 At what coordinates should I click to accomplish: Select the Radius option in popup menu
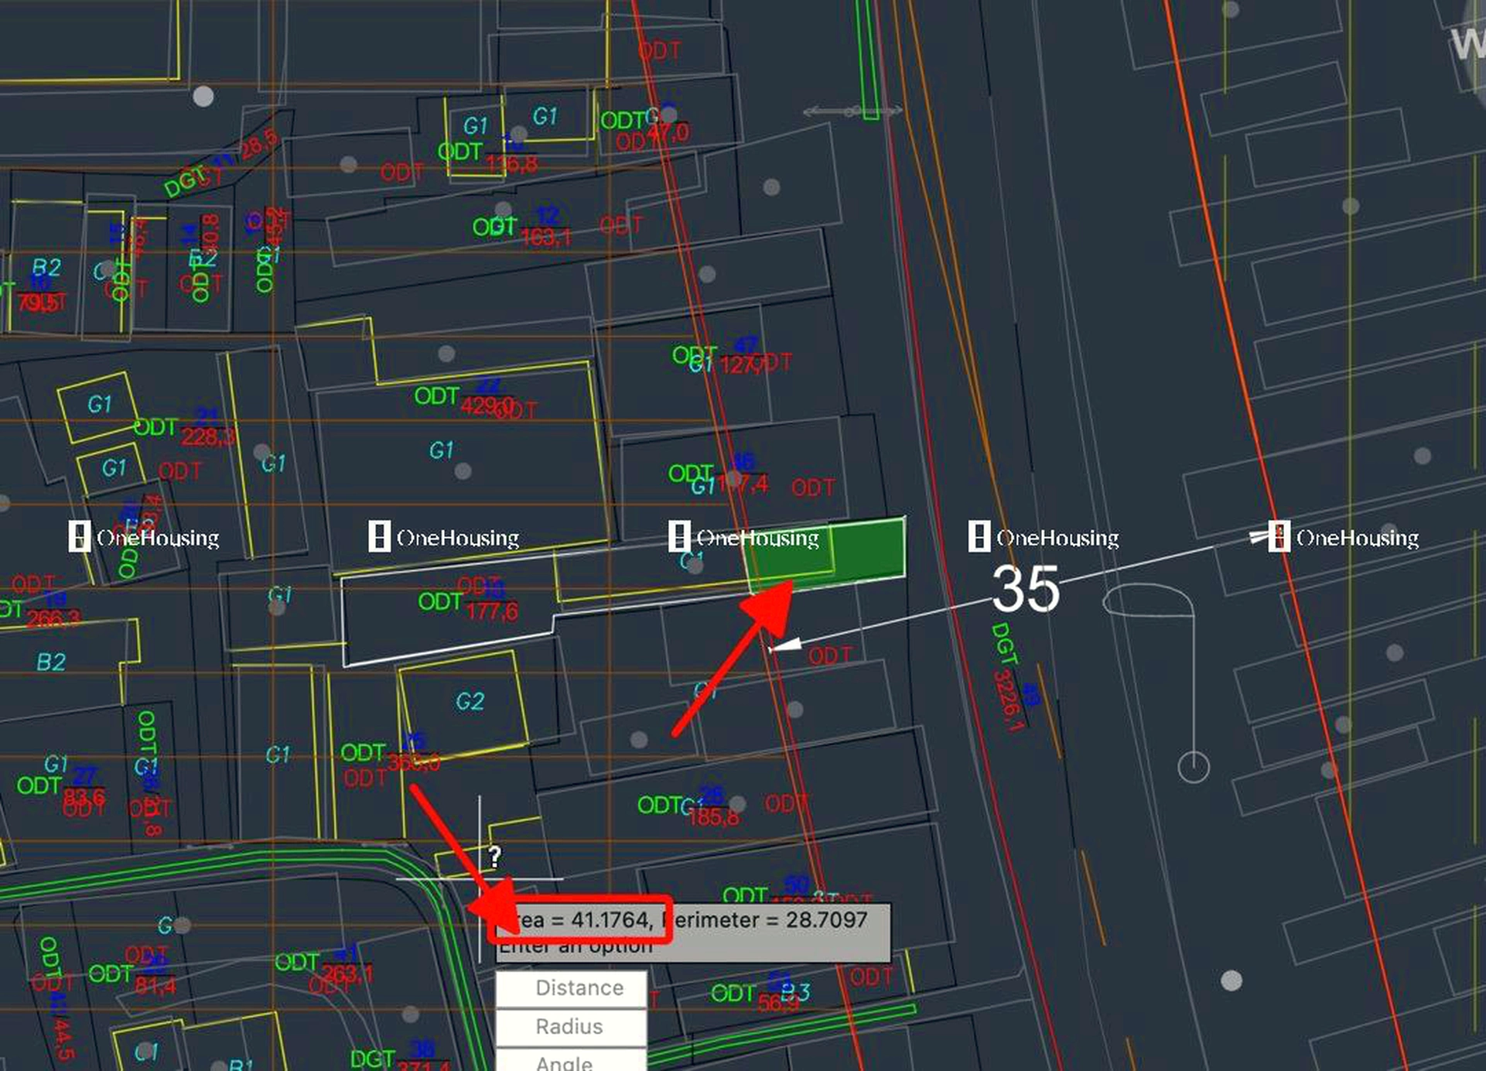571,1027
